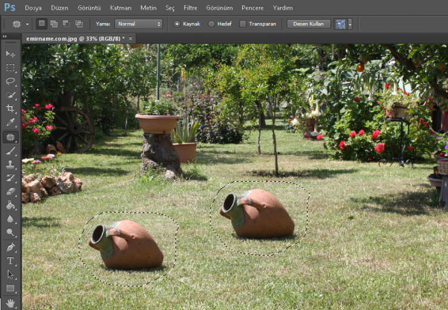Open the Dosya menu
Screen dimensions: 448x310
point(33,8)
